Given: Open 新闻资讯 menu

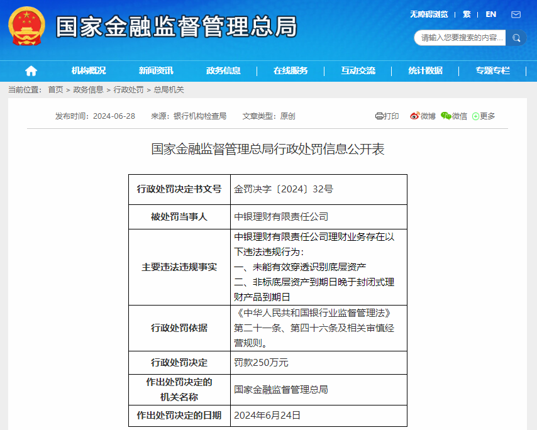Looking at the screenshot, I should [156, 70].
